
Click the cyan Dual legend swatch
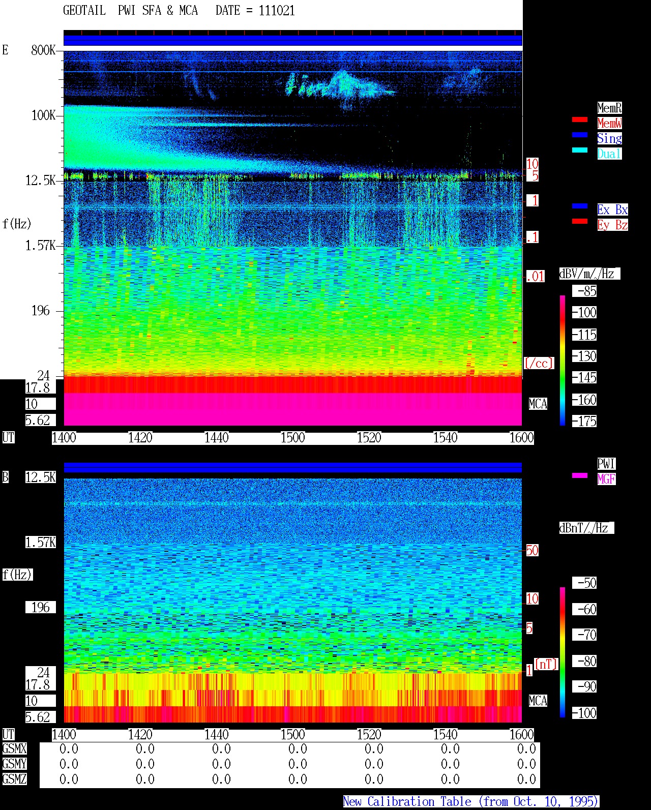tap(580, 150)
